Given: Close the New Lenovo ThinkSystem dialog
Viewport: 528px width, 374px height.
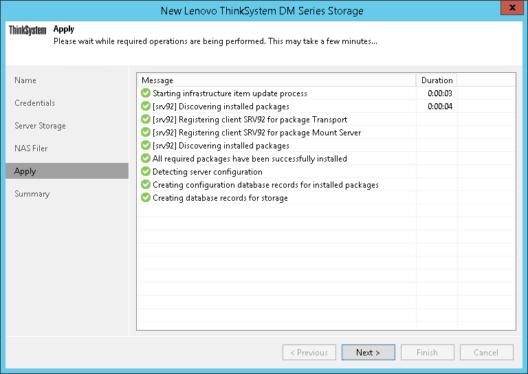Looking at the screenshot, I should coord(512,8).
